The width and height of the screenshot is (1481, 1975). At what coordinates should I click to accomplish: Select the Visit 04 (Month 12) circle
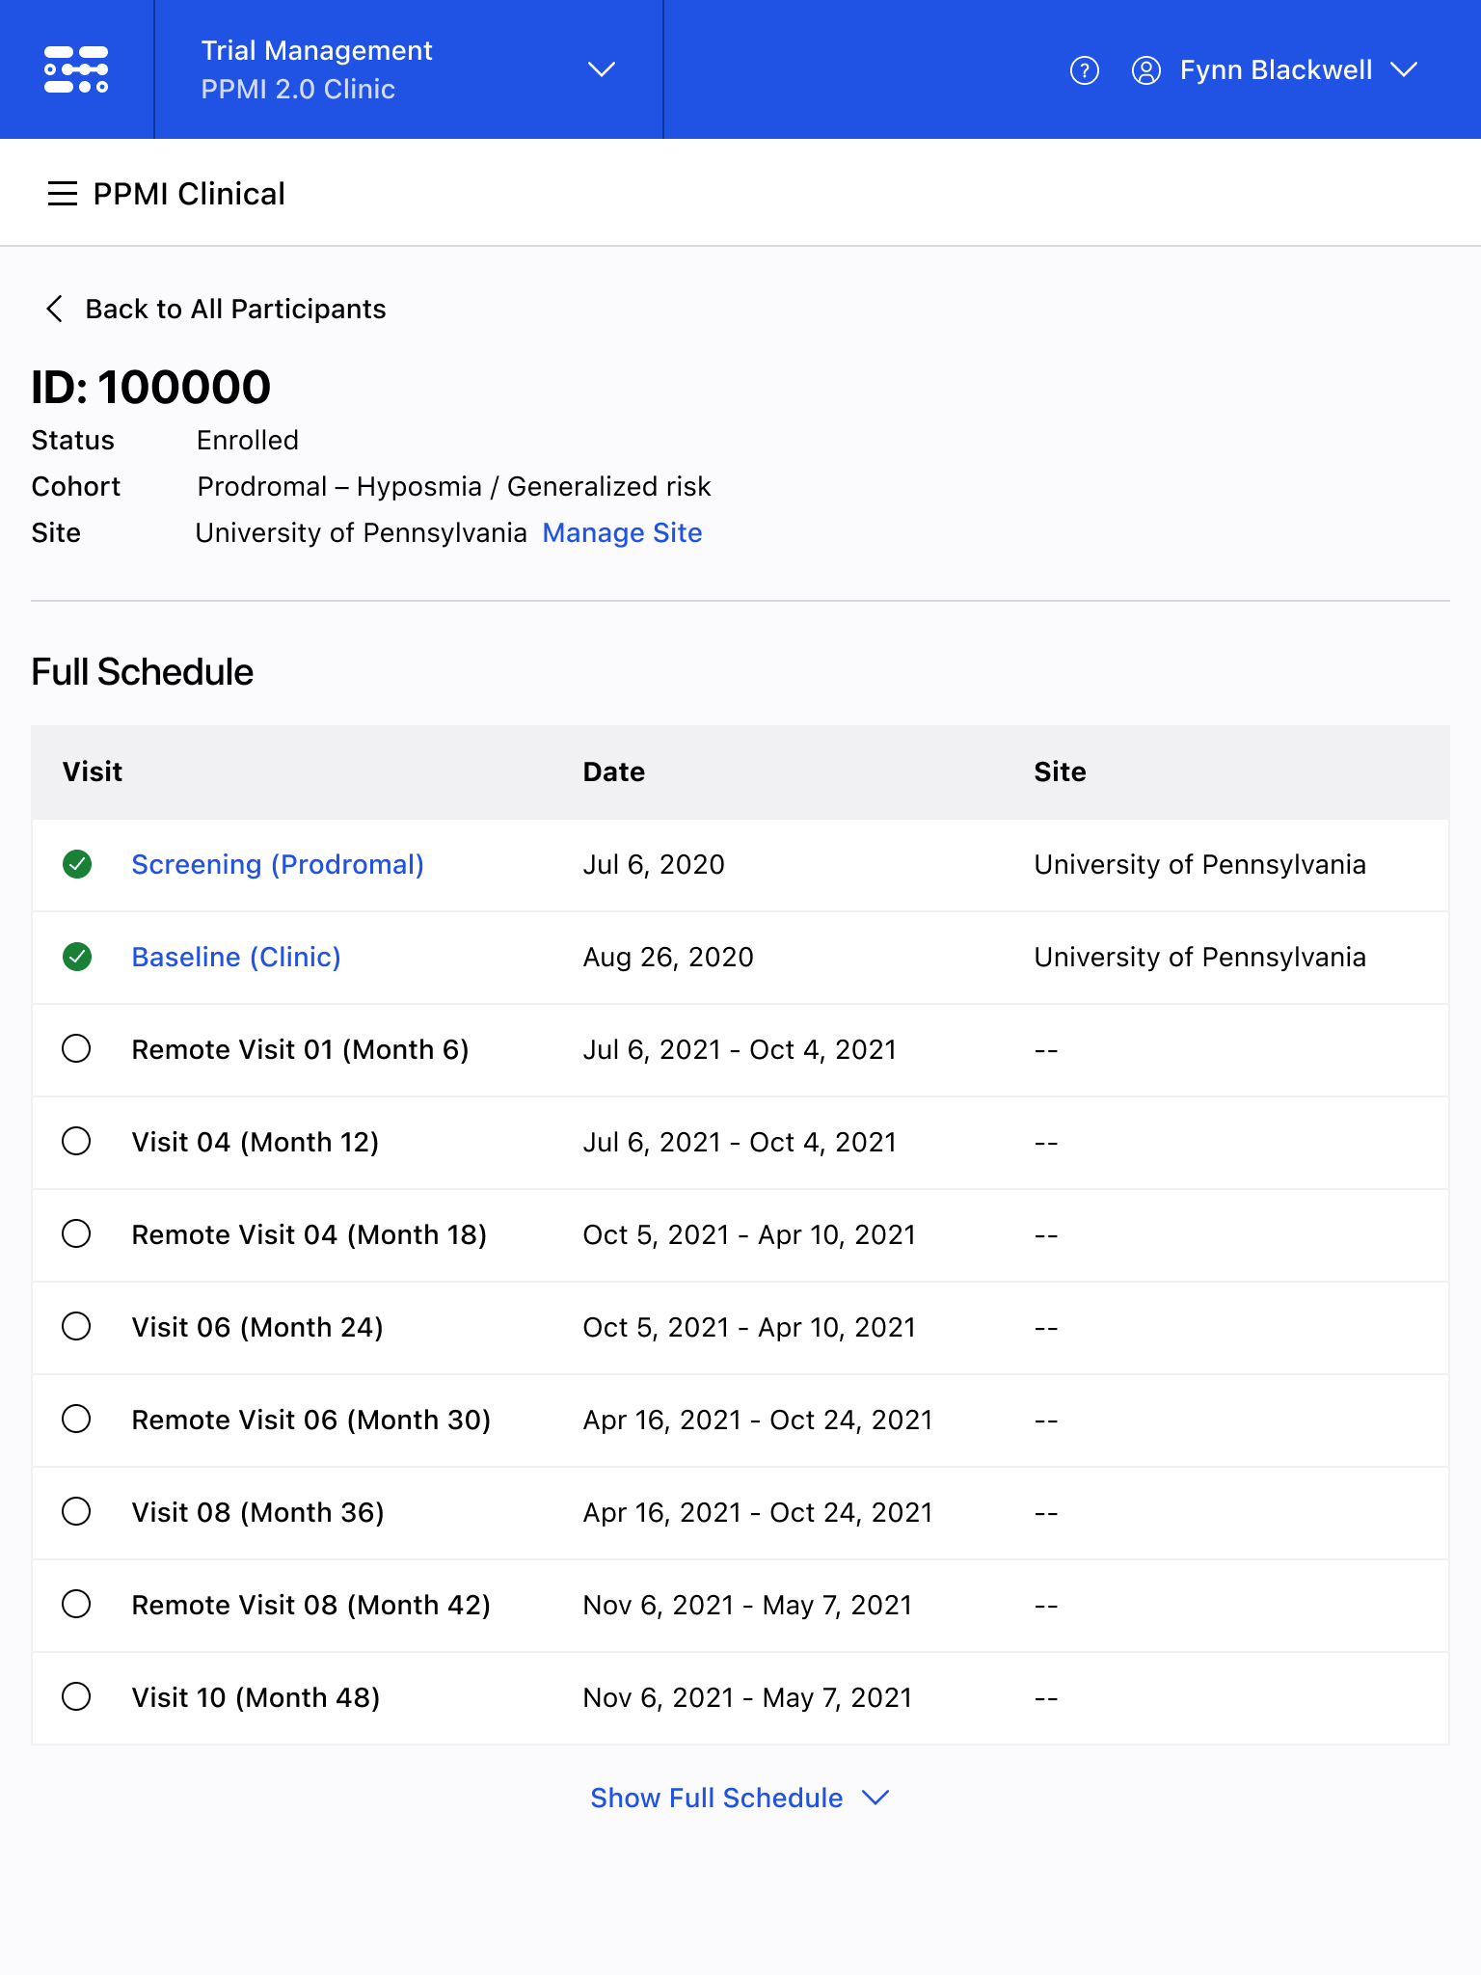point(77,1141)
